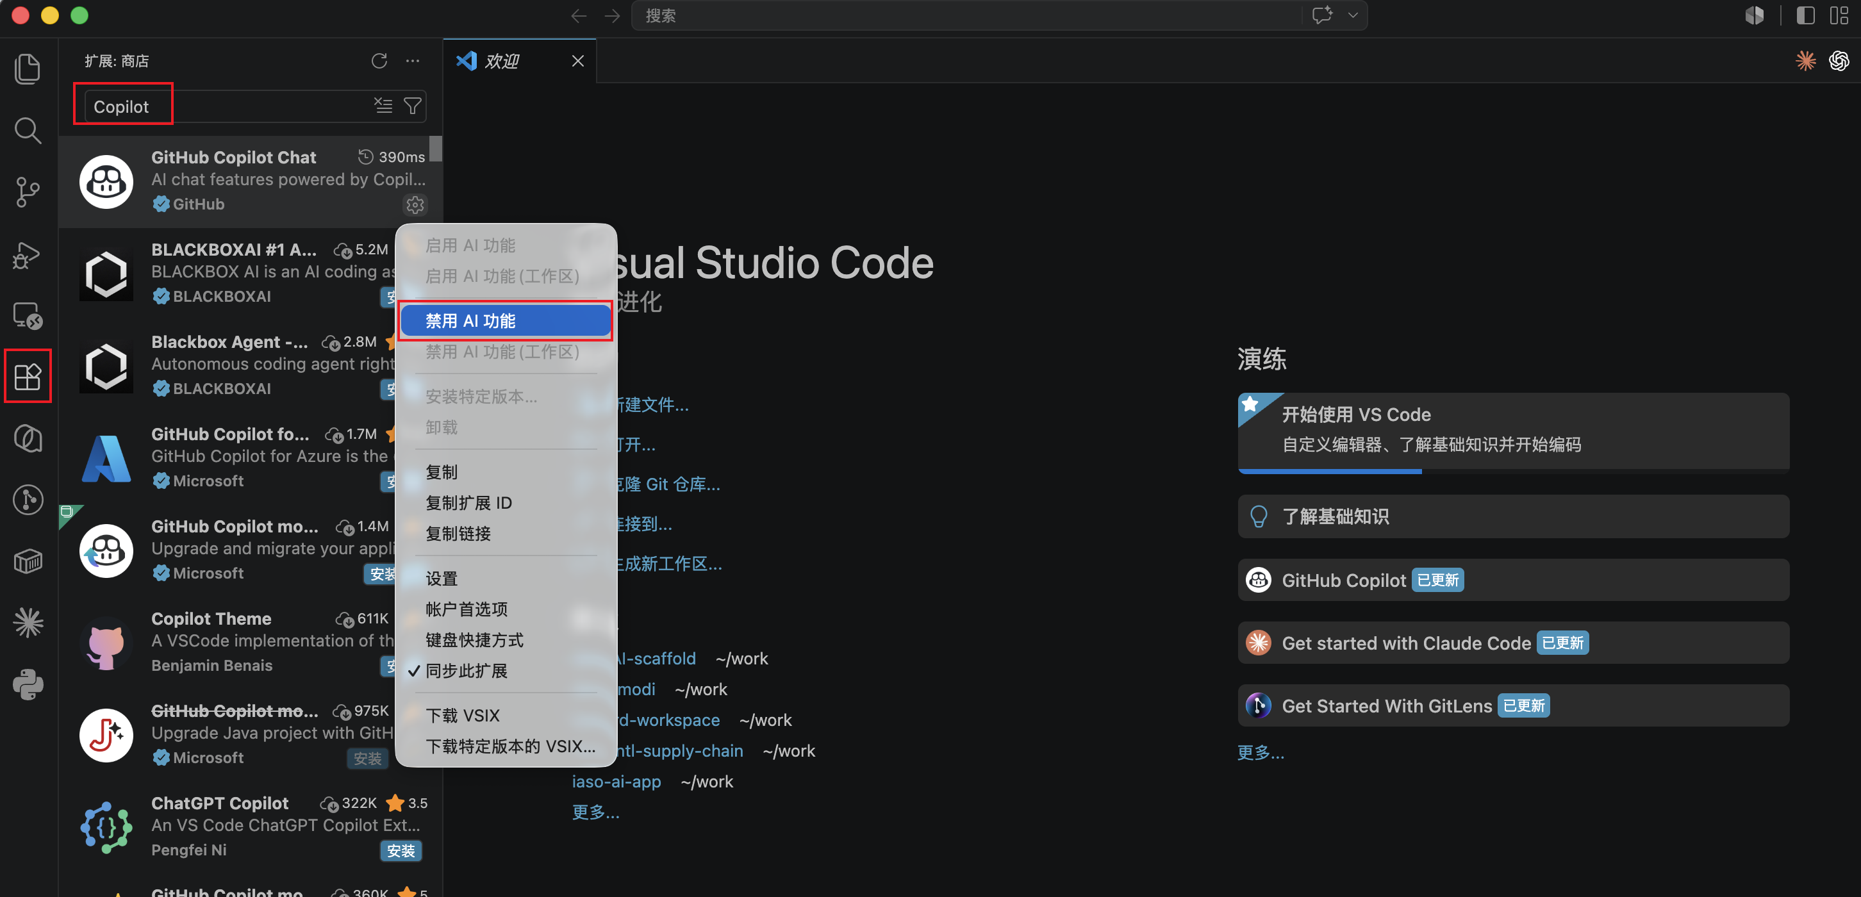Open the extensions filter menu
Viewport: 1861px width, 897px height.
413,106
